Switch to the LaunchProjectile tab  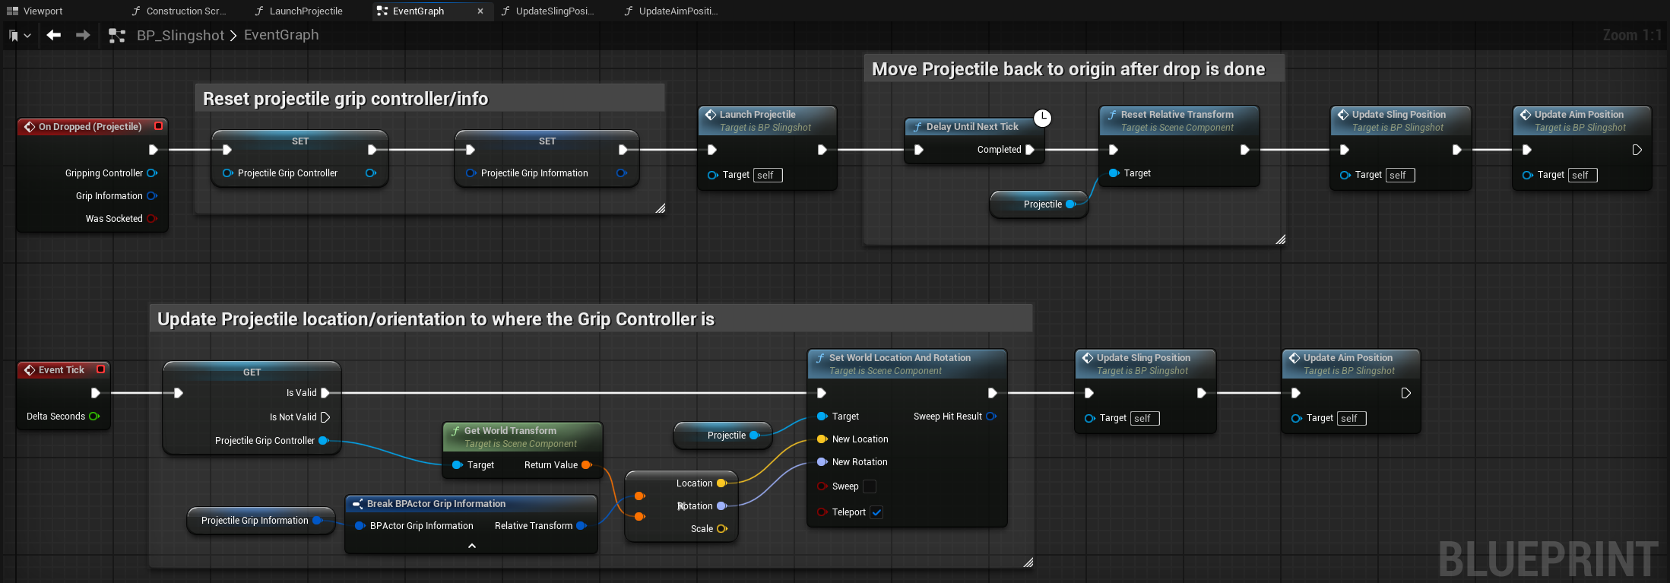click(306, 11)
